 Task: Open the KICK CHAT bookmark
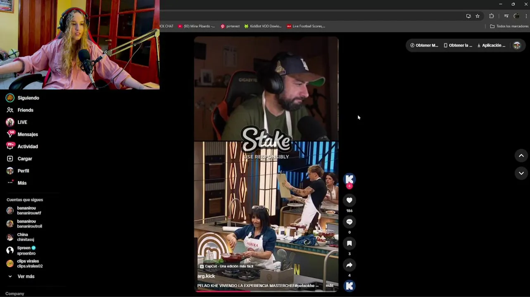click(166, 26)
